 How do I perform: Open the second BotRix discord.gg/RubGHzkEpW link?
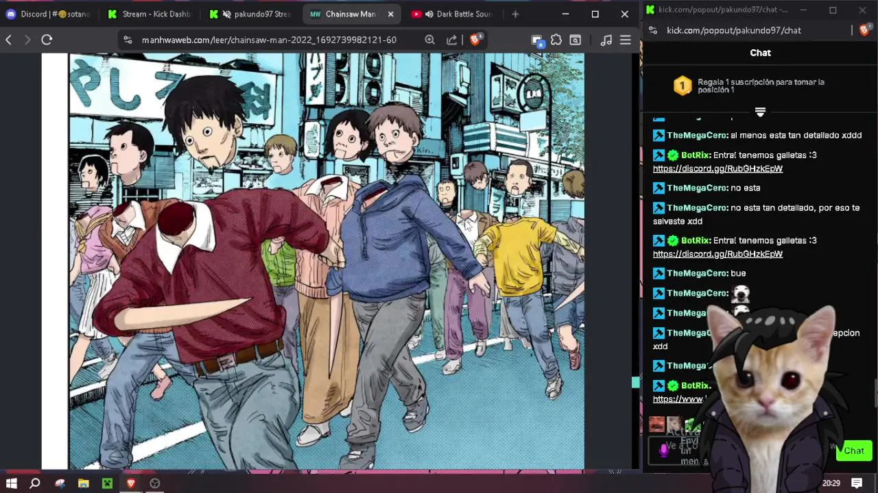[x=717, y=254]
